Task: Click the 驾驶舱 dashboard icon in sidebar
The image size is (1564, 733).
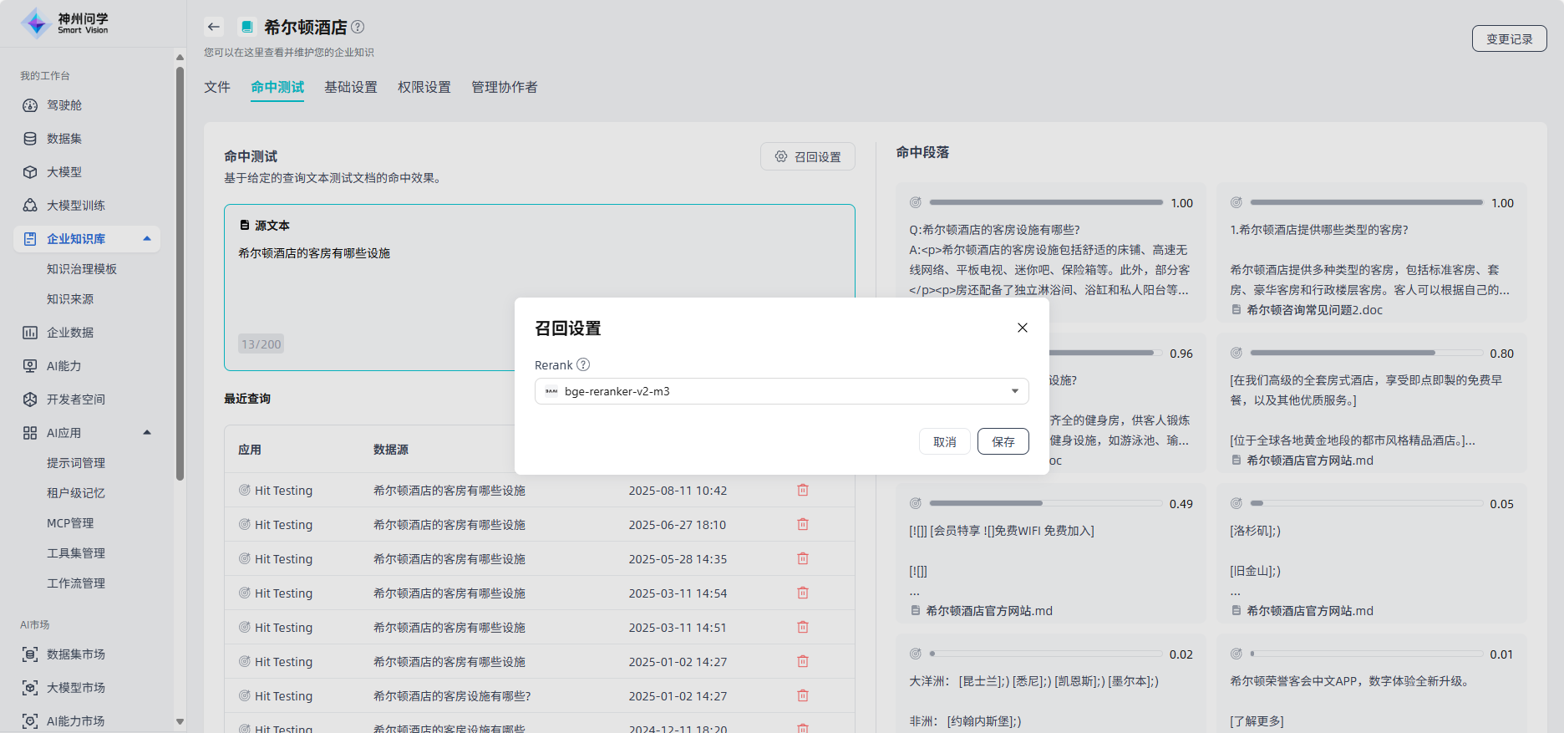Action: pos(30,105)
